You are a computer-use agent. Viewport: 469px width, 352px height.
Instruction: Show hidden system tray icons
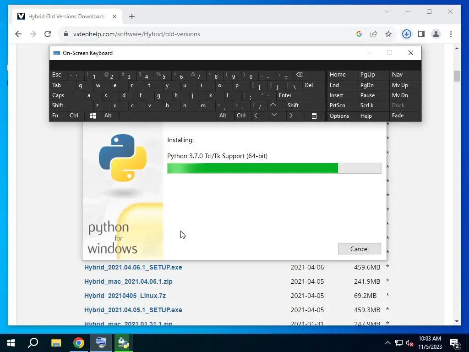tap(387, 343)
